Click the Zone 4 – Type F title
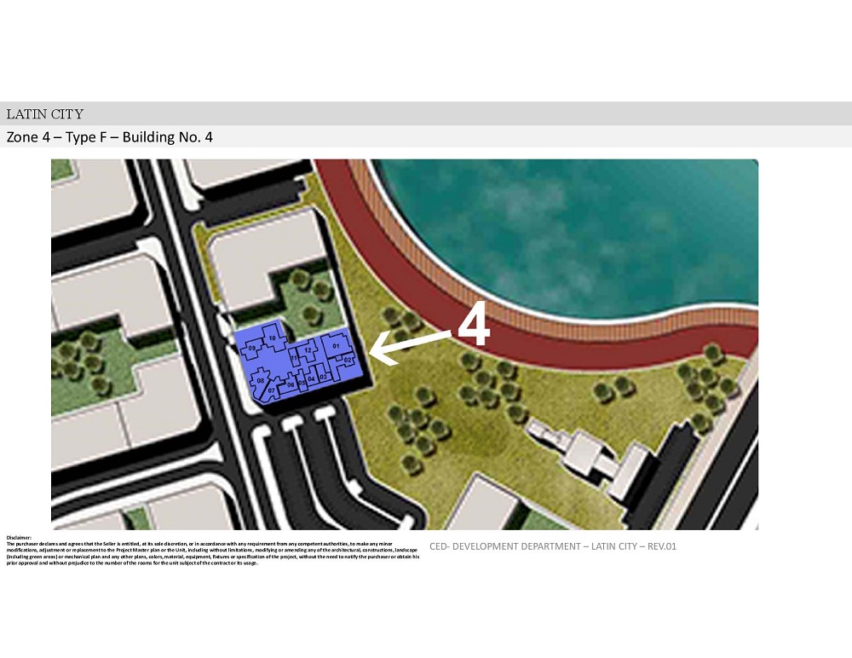Screen dimensions: 852x658 coord(109,137)
